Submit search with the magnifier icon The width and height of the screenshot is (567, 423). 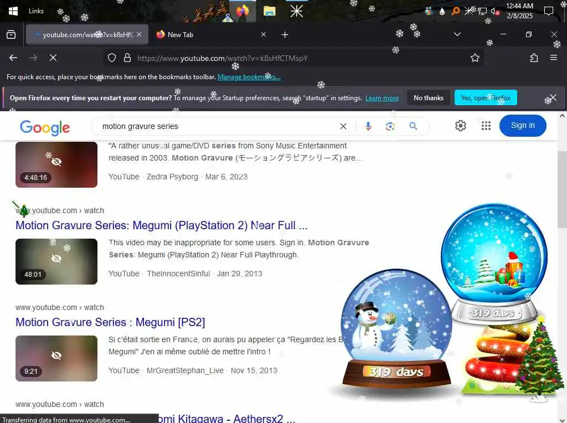413,126
